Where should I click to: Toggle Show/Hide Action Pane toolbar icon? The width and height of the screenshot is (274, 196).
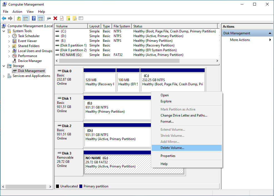[x=40, y=18]
